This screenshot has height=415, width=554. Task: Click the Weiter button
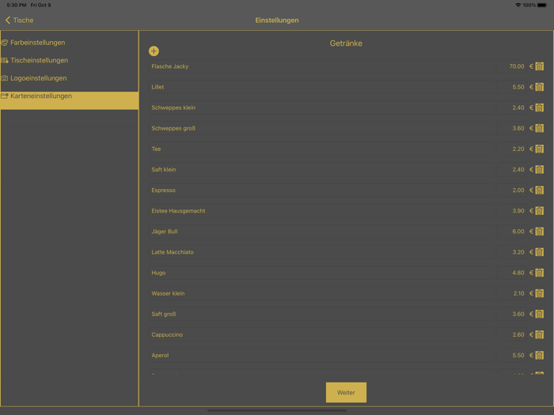point(346,392)
